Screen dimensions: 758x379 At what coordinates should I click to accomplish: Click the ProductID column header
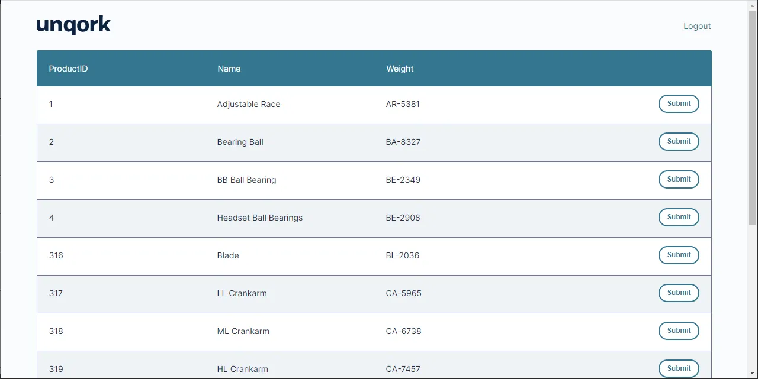68,69
